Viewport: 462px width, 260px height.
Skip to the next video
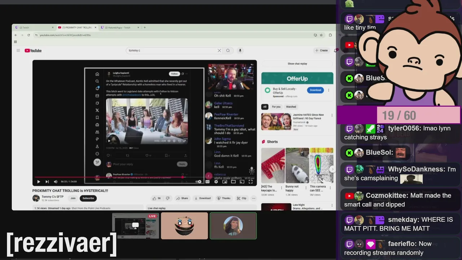click(47, 182)
